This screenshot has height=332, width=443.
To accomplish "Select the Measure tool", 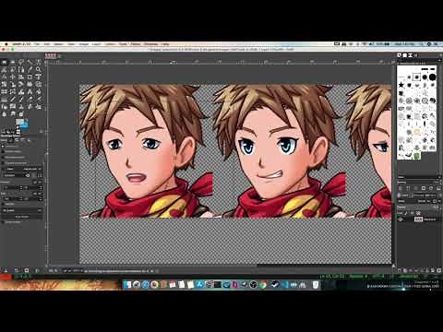I will pyautogui.click(x=4, y=77).
